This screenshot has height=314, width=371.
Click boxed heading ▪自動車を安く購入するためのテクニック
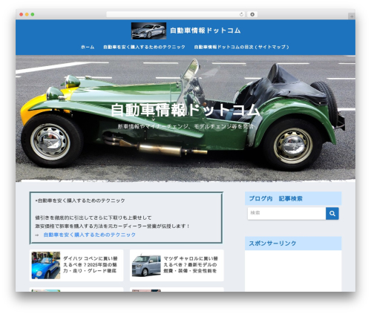click(x=80, y=200)
